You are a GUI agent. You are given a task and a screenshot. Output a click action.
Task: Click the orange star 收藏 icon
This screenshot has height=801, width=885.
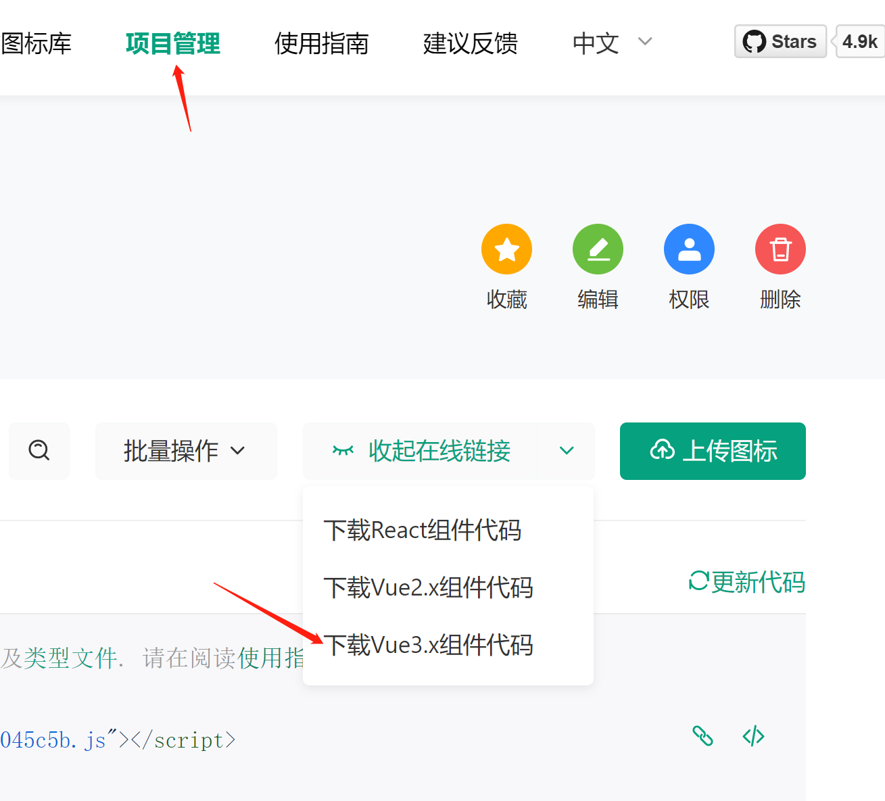506,249
